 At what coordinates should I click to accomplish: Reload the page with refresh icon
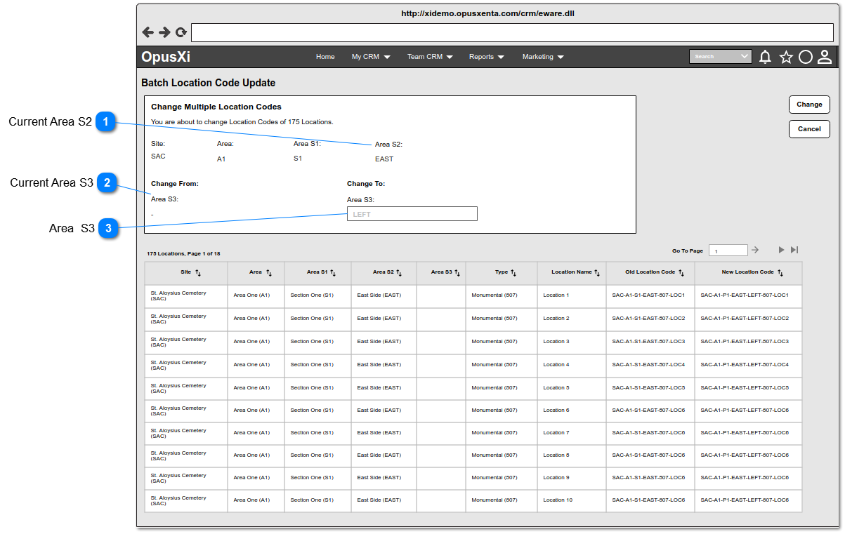(x=181, y=32)
